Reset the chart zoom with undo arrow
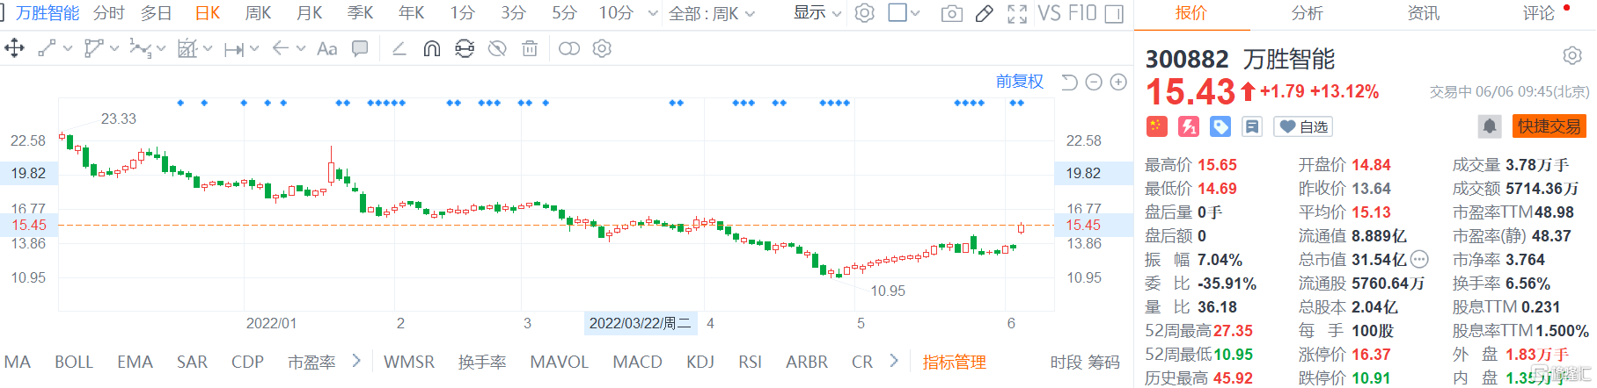Image resolution: width=1597 pixels, height=388 pixels. pyautogui.click(x=1069, y=83)
